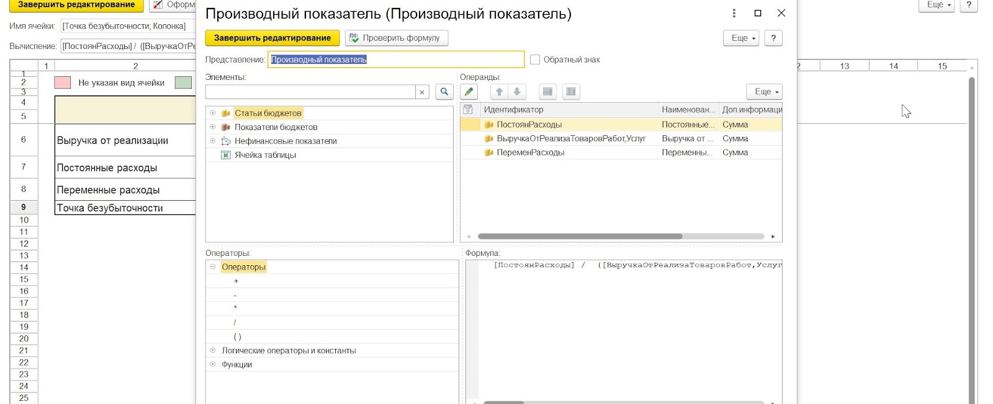Click icon of ПеременРасходы operand row

(489, 152)
